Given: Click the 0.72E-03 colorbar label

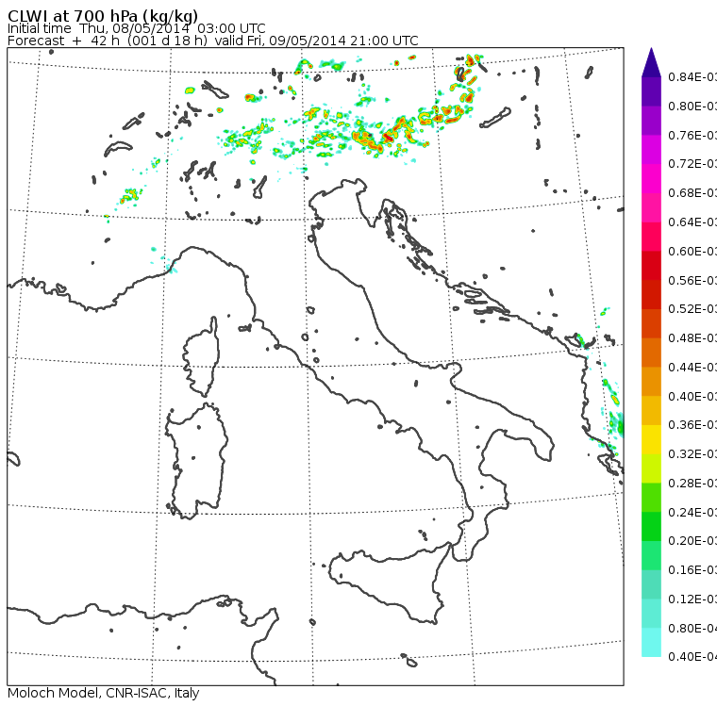Looking at the screenshot, I should [692, 164].
